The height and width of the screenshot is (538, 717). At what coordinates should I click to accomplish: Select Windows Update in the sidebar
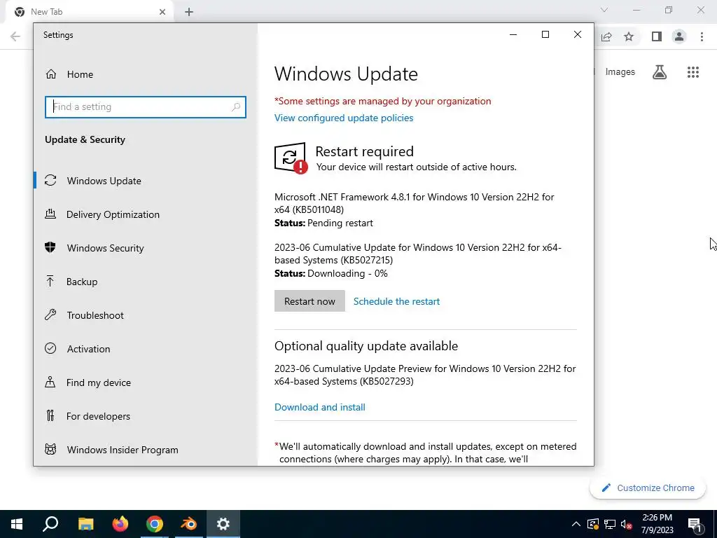click(104, 181)
